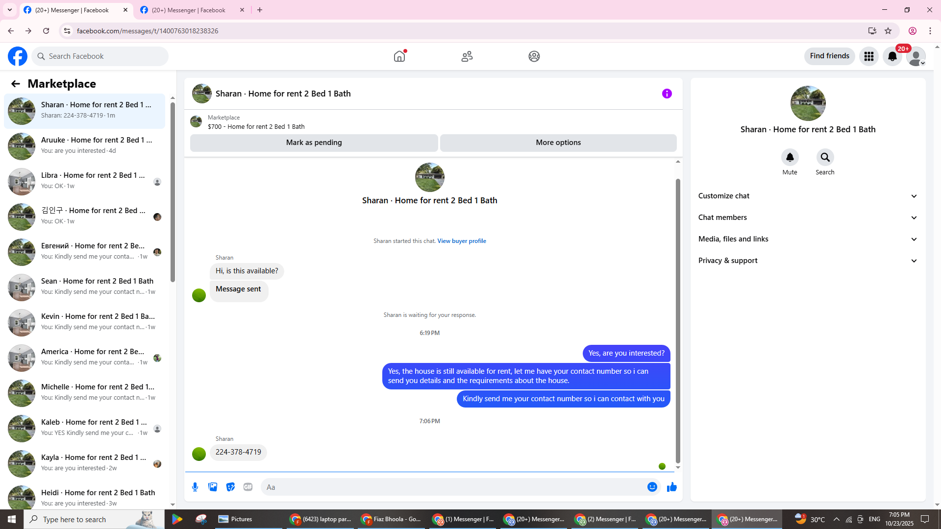Open the GIF picker icon

248,487
